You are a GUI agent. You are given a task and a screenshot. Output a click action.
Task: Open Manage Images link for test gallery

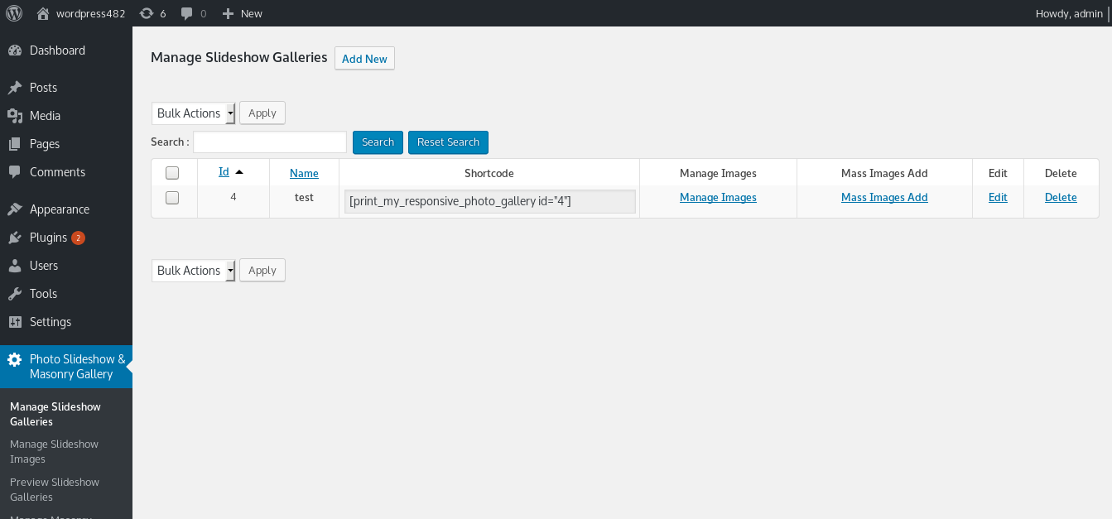(x=718, y=198)
